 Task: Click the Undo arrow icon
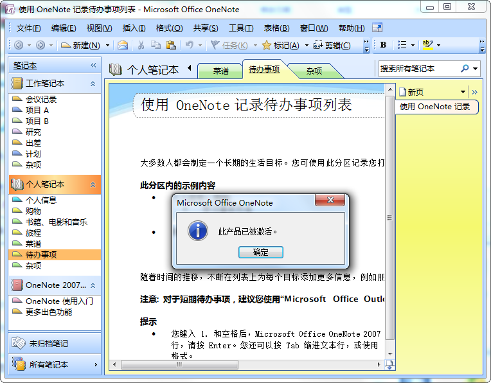(x=189, y=46)
